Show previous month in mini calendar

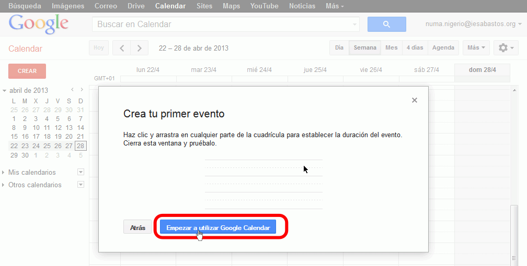coord(72,90)
